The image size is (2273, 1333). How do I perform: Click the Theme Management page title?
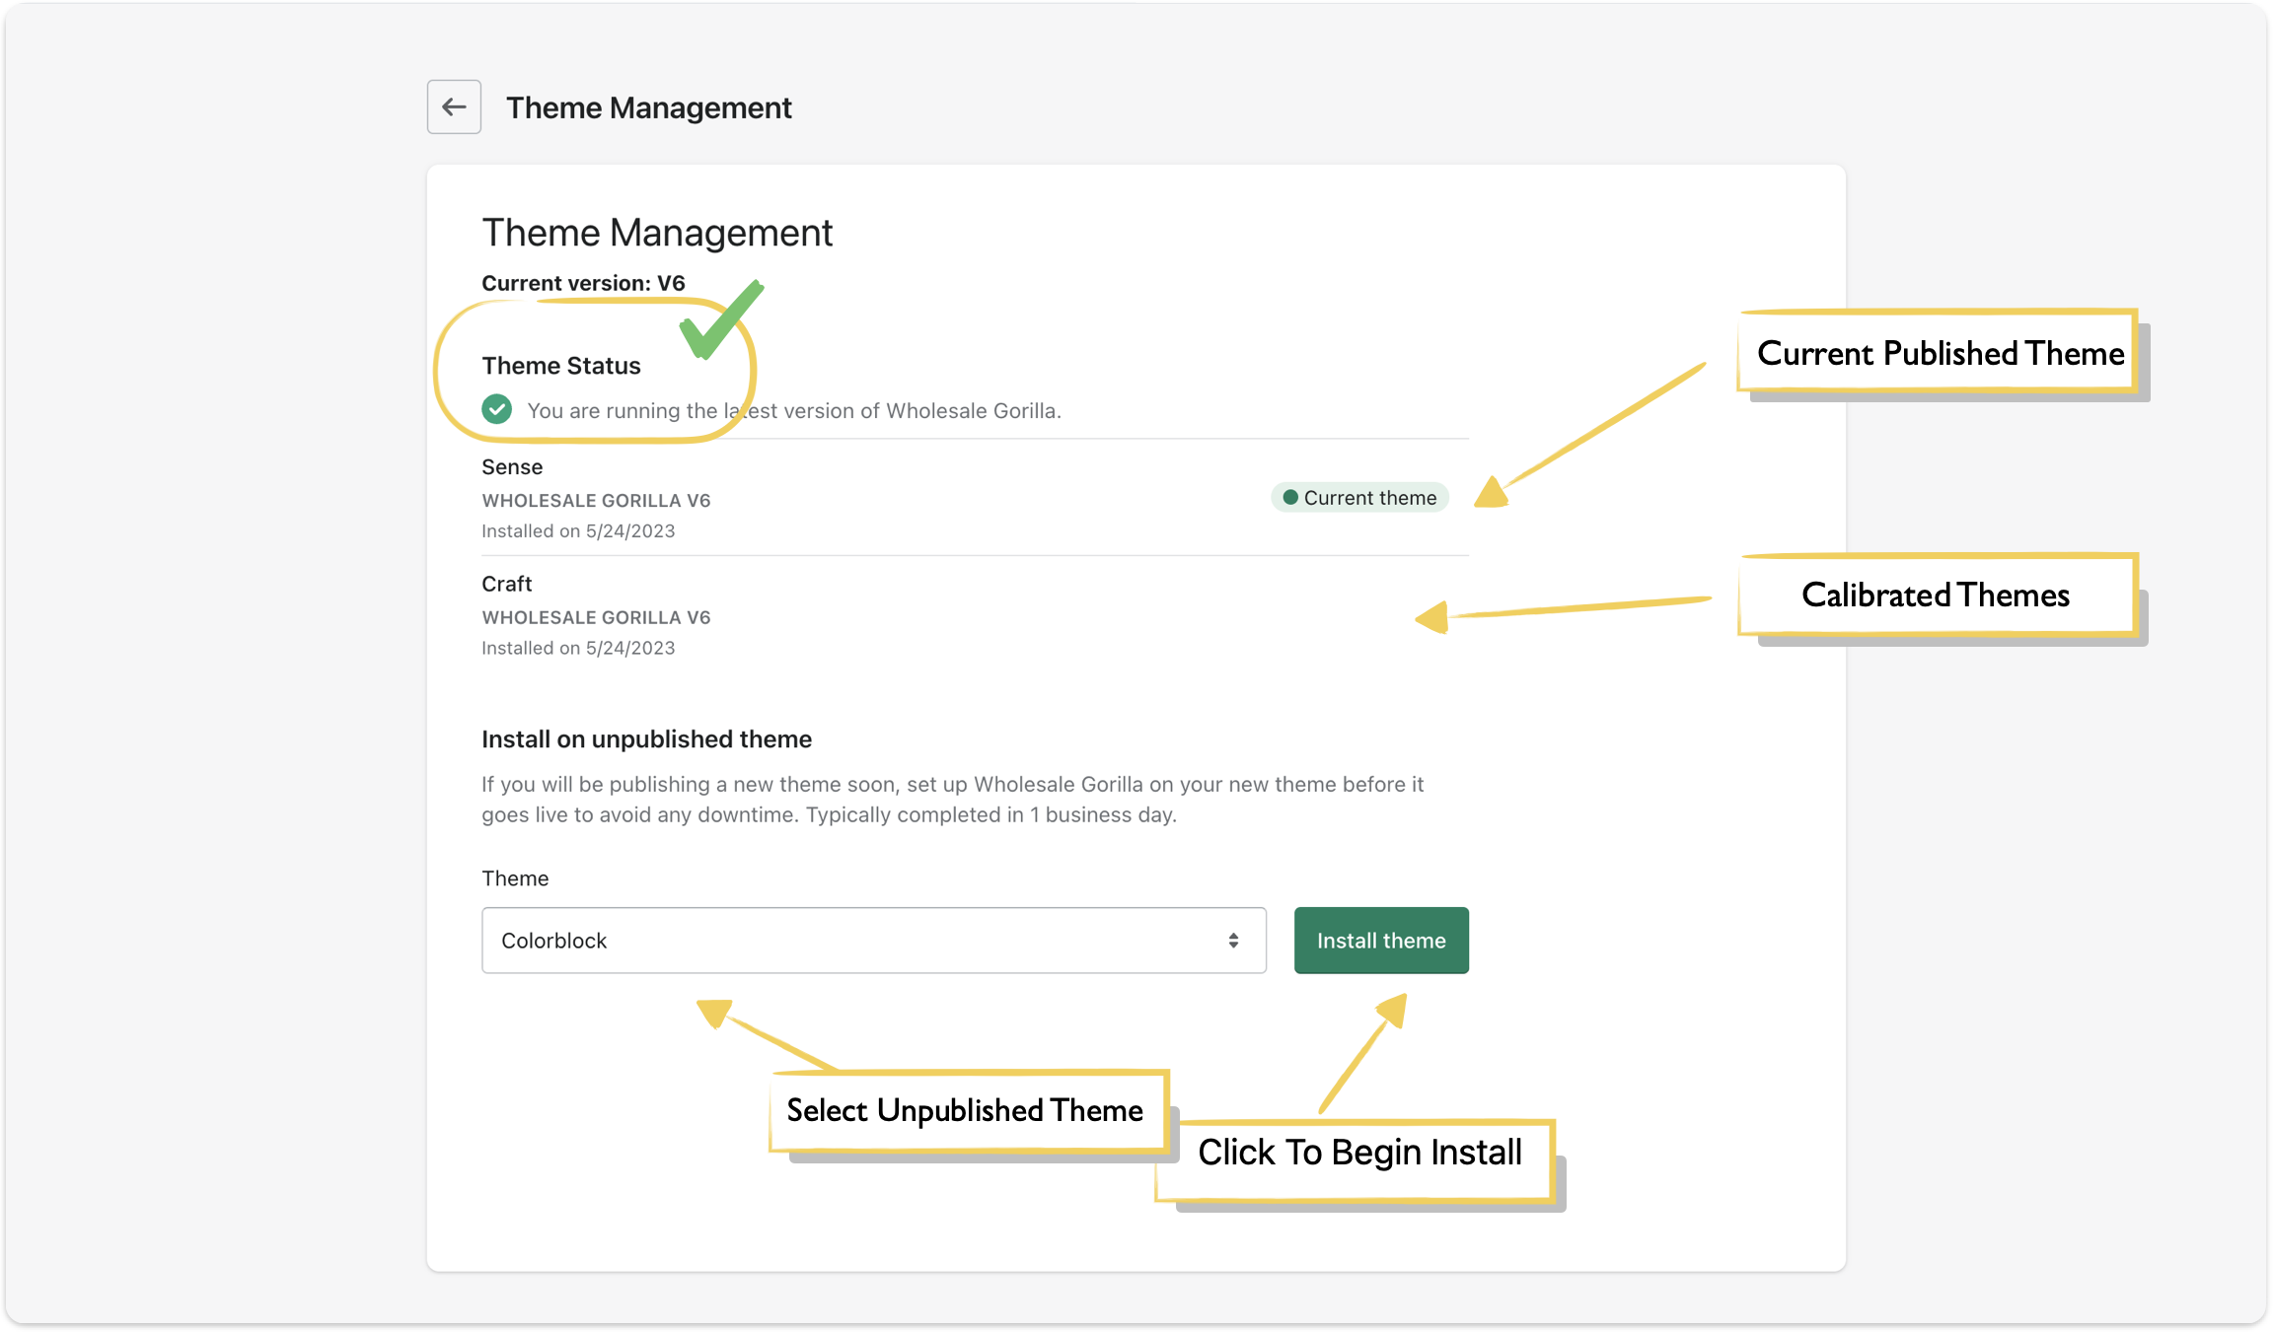click(x=648, y=107)
